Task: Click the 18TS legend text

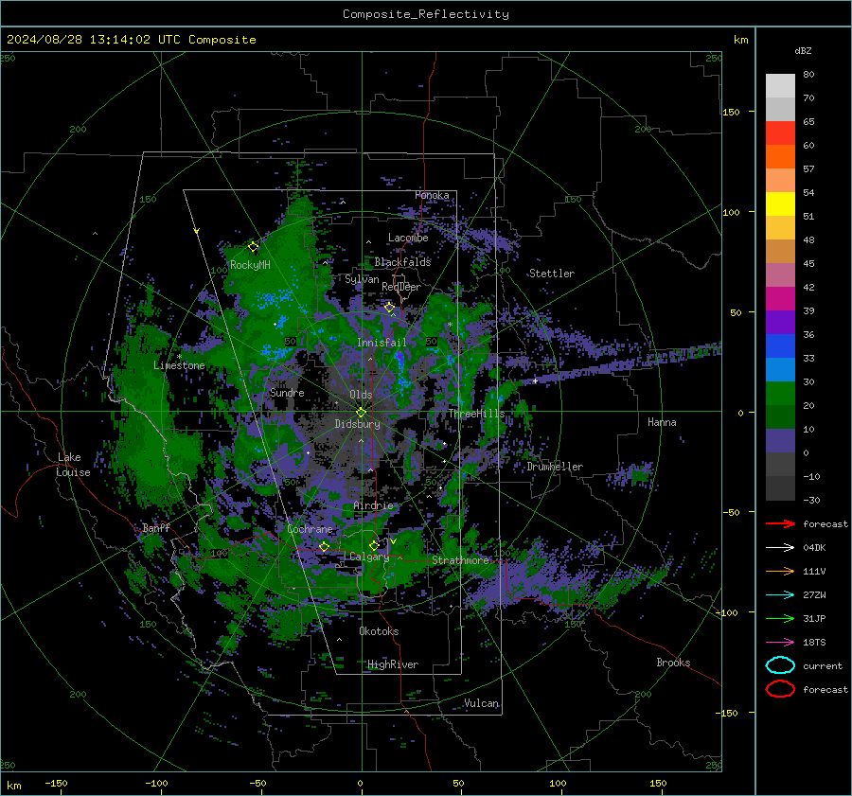Action: (814, 643)
